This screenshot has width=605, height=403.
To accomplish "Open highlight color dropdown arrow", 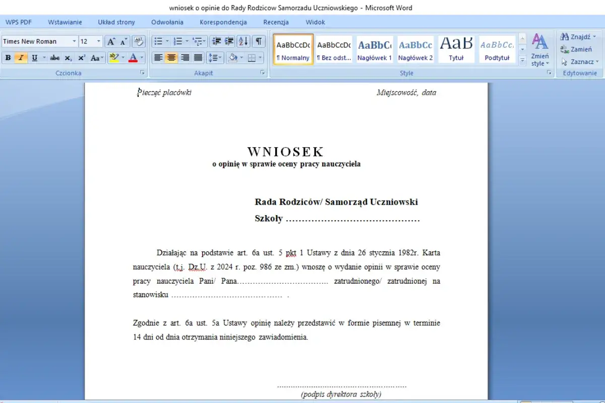I will pos(123,58).
